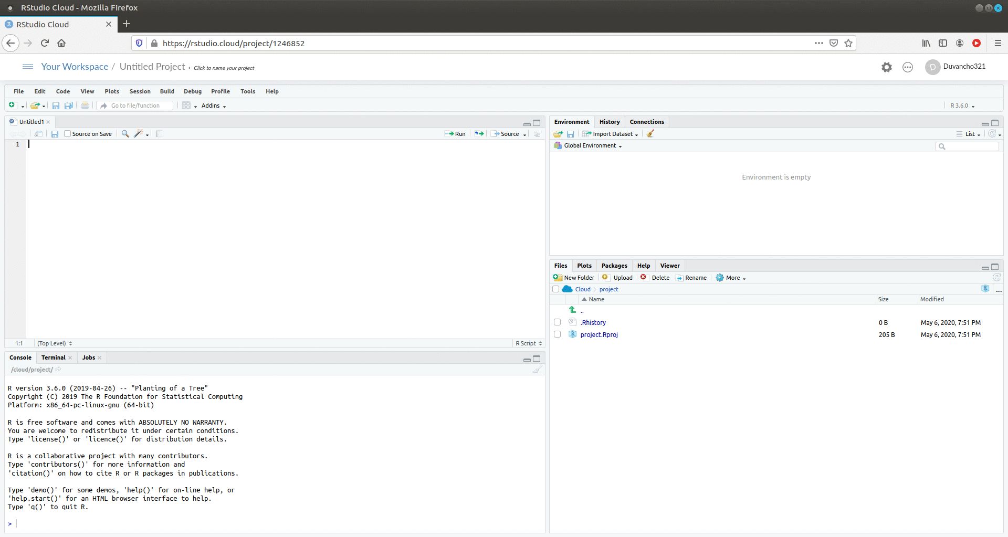Open the R Script file type selector
The height and width of the screenshot is (537, 1008).
(x=529, y=343)
